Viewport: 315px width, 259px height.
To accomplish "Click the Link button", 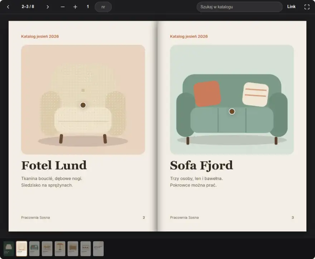I will (291, 7).
